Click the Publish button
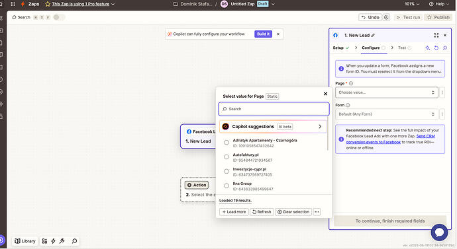 438,17
